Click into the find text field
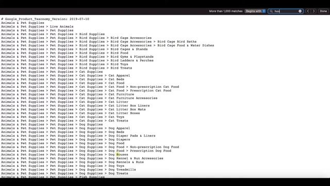This screenshot has height=186, width=330. click(286, 11)
